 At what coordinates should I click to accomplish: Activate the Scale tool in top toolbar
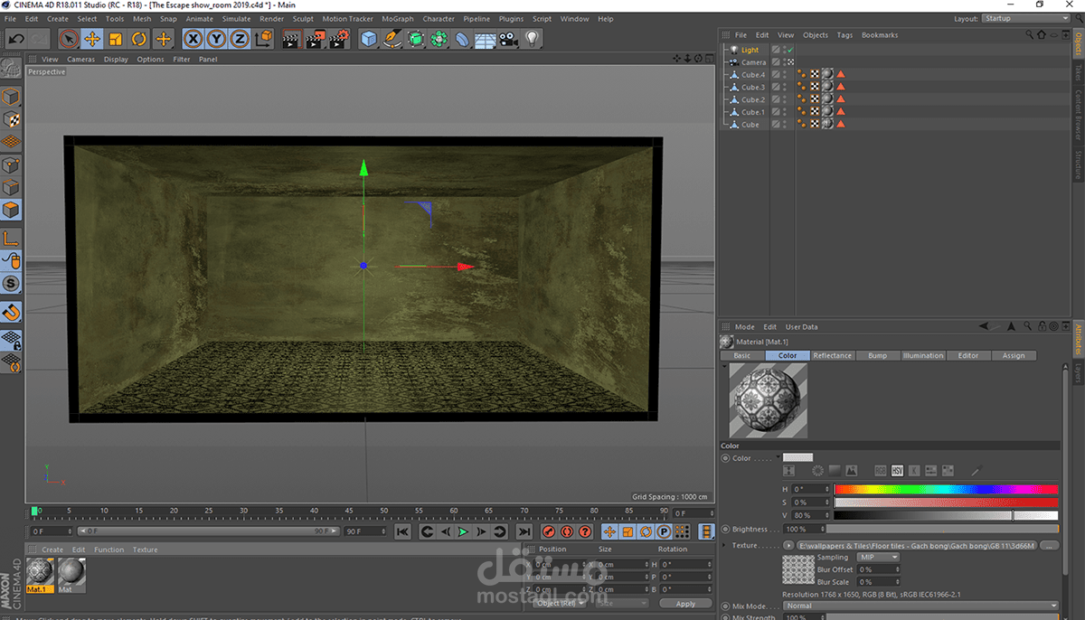[116, 38]
